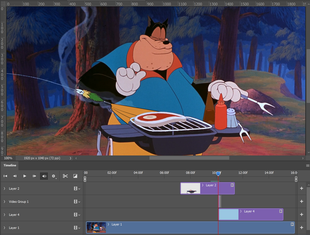Viewport: 310px width, 235px height.
Task: Expand Layer 4 track properties
Action: pyautogui.click(x=4, y=215)
